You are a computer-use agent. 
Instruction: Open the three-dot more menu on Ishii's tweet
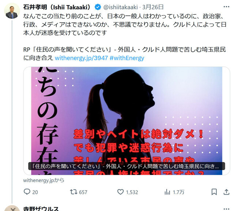pyautogui.click(x=226, y=7)
